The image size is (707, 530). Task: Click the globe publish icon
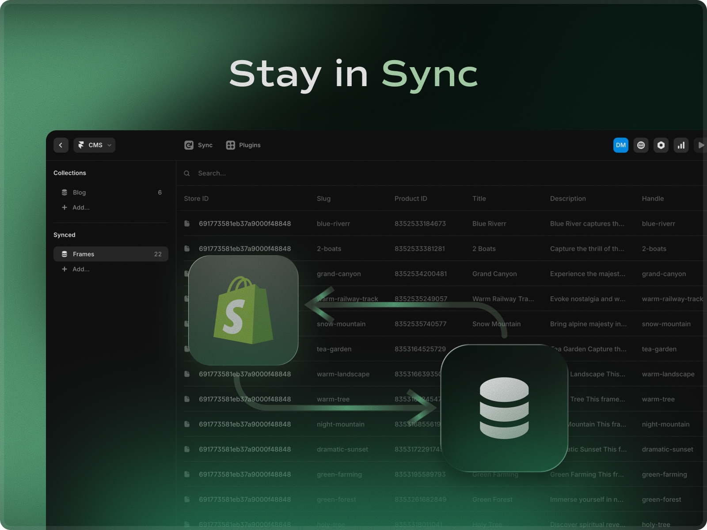click(641, 145)
